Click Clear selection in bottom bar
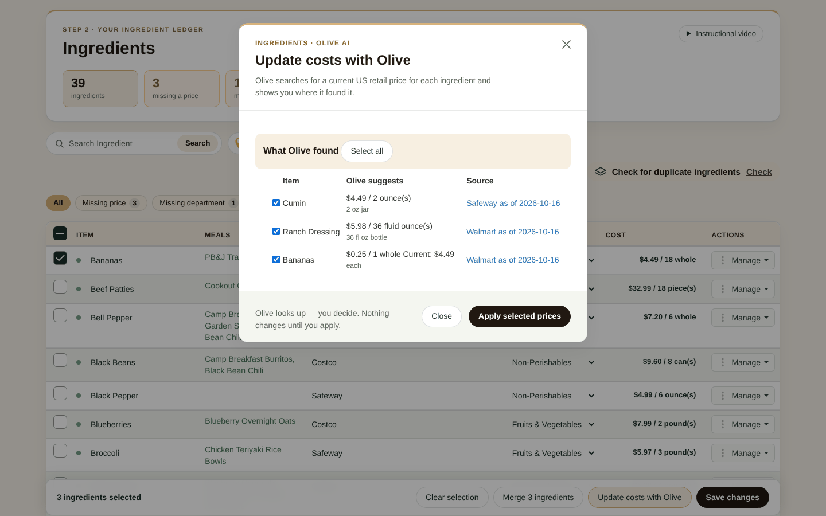This screenshot has height=516, width=826. [x=452, y=498]
